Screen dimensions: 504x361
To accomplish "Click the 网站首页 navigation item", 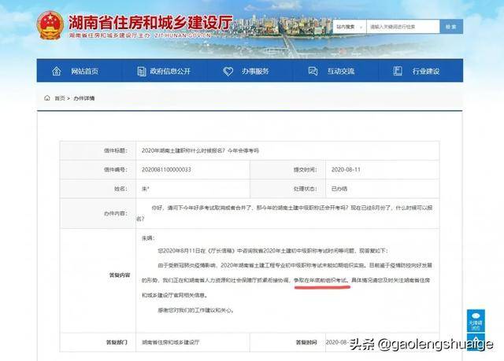I will click(x=84, y=72).
